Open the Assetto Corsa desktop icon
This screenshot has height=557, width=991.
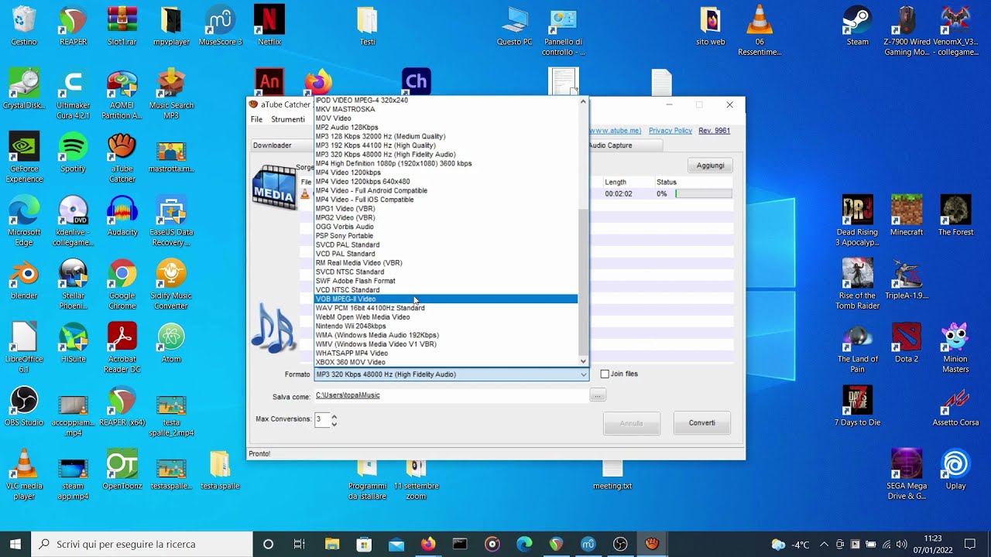955,407
